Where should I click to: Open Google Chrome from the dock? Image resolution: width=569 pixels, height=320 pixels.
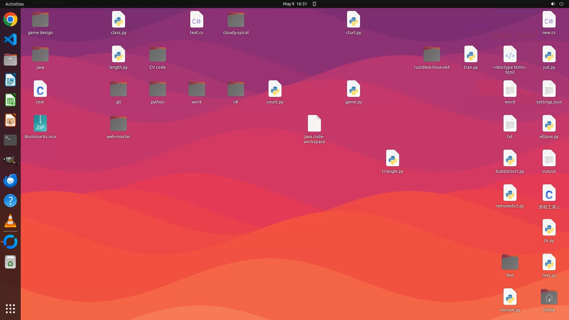click(x=10, y=20)
